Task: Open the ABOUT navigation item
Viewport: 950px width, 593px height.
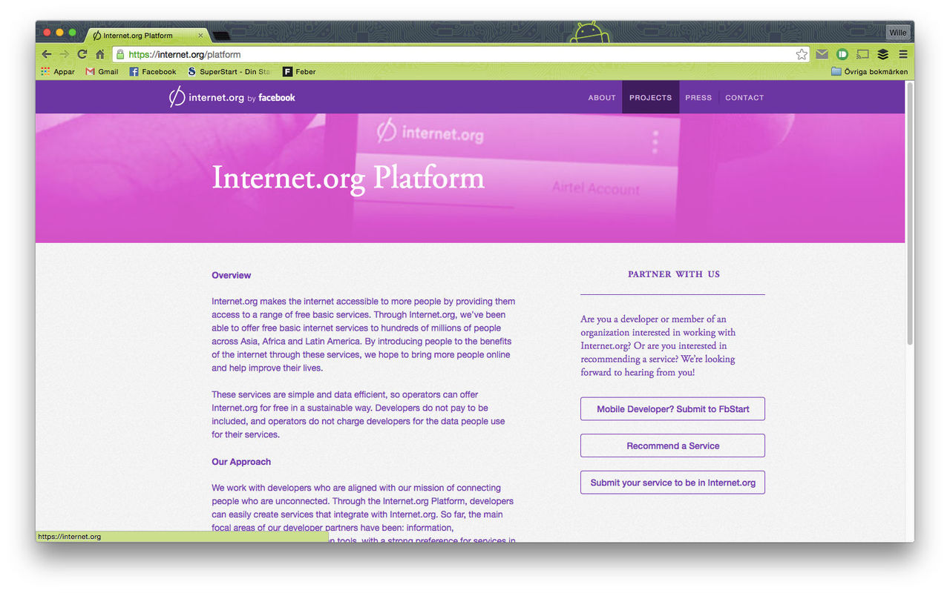Action: [602, 98]
